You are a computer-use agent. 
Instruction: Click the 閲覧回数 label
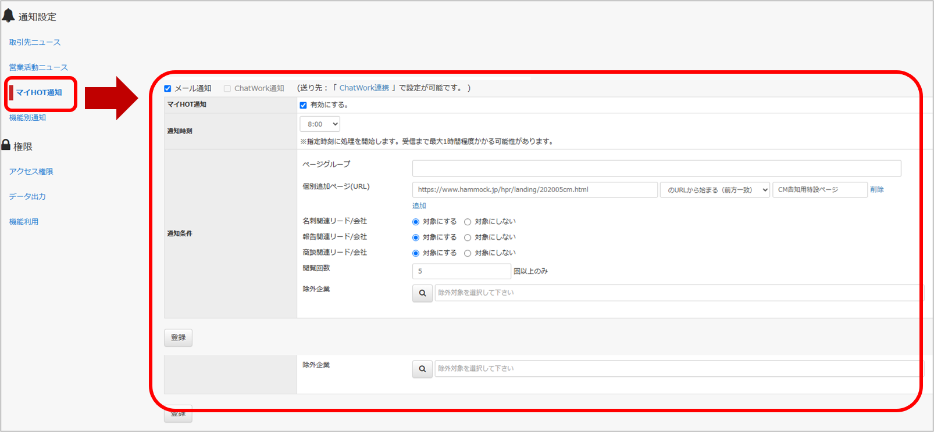[316, 268]
